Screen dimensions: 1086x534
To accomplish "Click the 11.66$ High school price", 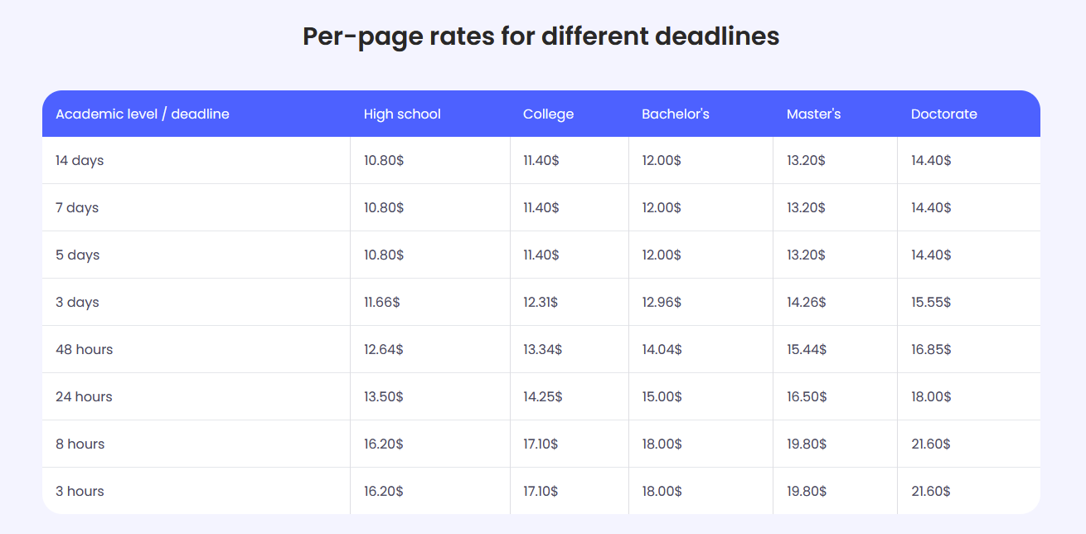I will click(x=381, y=302).
